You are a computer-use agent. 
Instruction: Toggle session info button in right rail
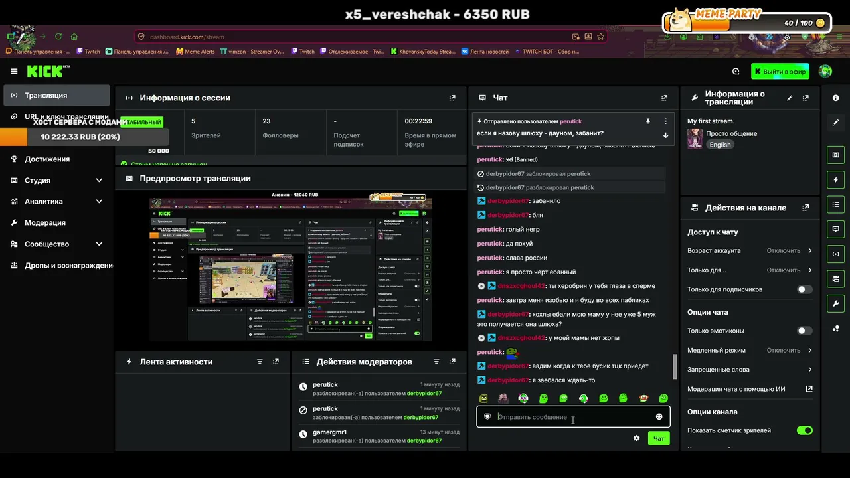(x=835, y=254)
